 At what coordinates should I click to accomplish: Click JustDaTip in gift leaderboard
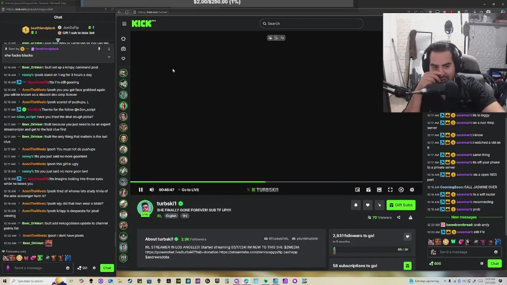pos(71,28)
